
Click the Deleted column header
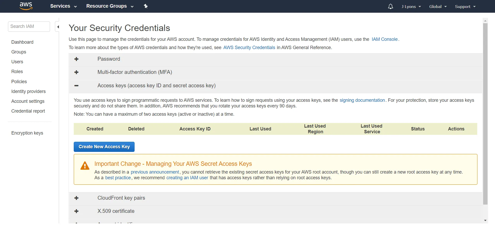pos(136,129)
